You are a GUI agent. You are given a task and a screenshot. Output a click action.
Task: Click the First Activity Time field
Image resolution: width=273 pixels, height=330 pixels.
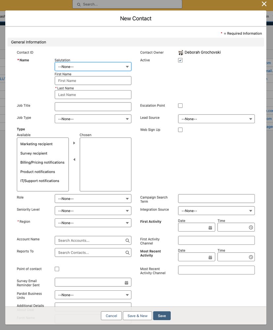(x=236, y=227)
